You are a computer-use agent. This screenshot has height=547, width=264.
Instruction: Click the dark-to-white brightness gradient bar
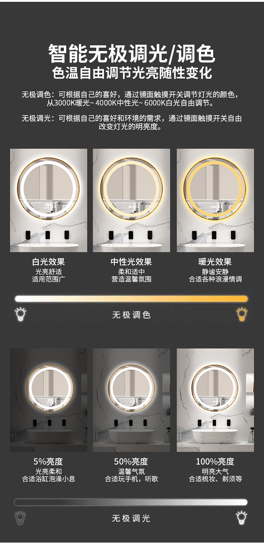pos(131,502)
